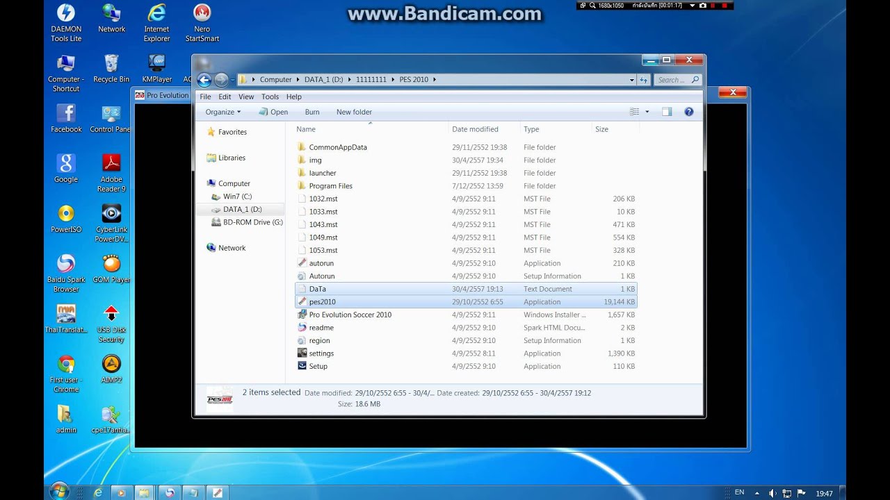This screenshot has height=500, width=890.
Task: Open CyberLink PowerDVD desktop icon
Action: (111, 223)
